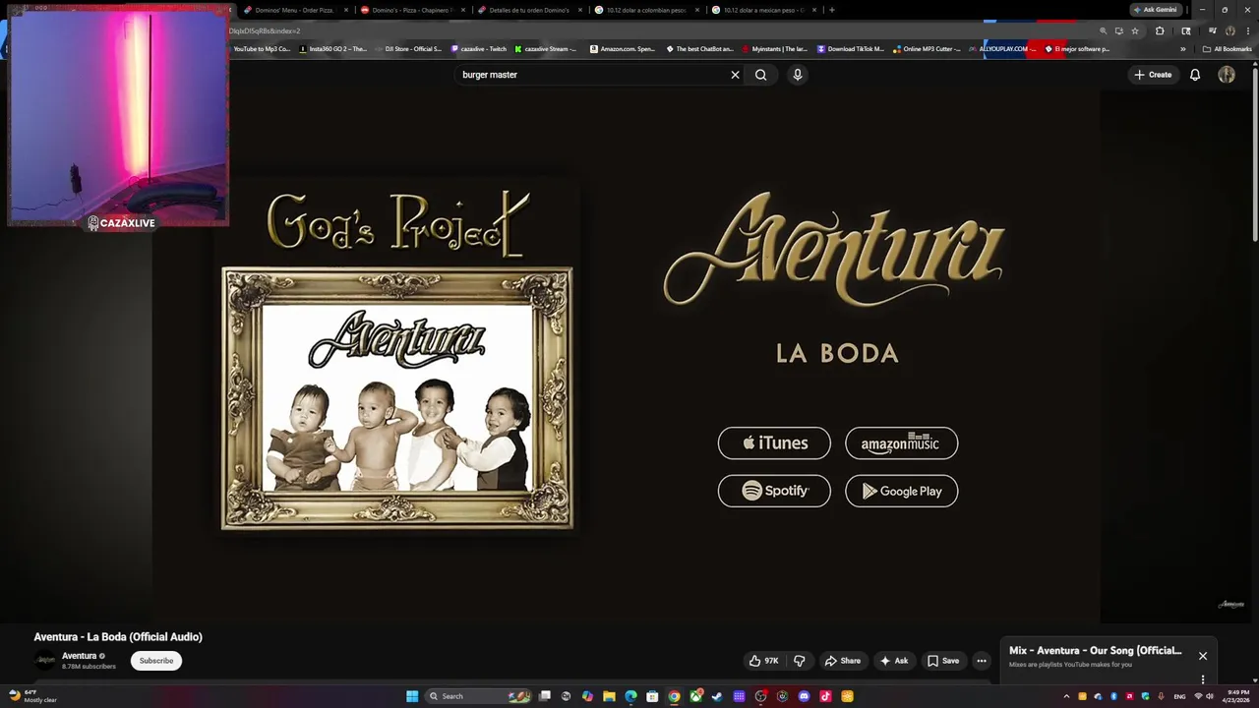
Task: Open the Mix playlist three-dot options
Action: (x=1202, y=678)
